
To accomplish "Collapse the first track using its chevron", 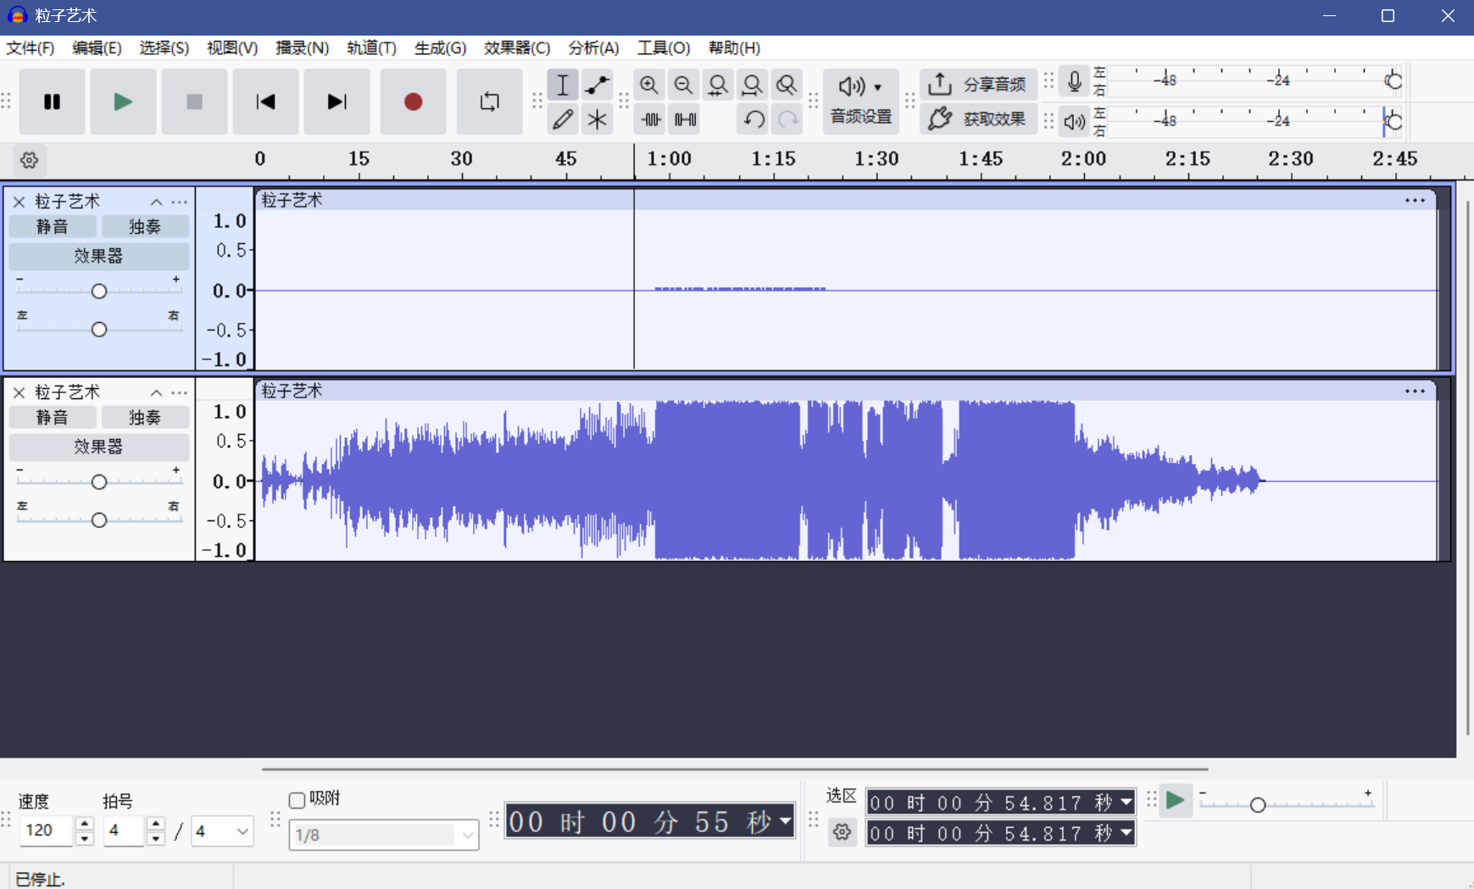I will (x=156, y=202).
